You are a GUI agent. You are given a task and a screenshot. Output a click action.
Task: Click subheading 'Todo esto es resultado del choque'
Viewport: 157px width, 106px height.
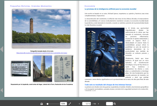108,85
